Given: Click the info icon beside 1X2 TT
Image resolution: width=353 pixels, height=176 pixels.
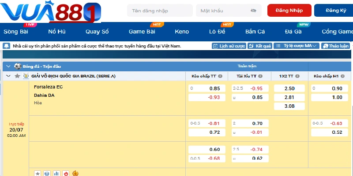Looking at the screenshot, I should (x=298, y=76).
